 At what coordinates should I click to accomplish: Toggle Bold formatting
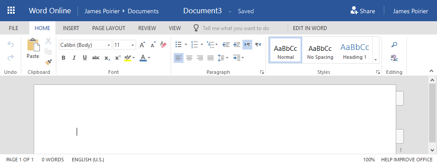tap(63, 58)
